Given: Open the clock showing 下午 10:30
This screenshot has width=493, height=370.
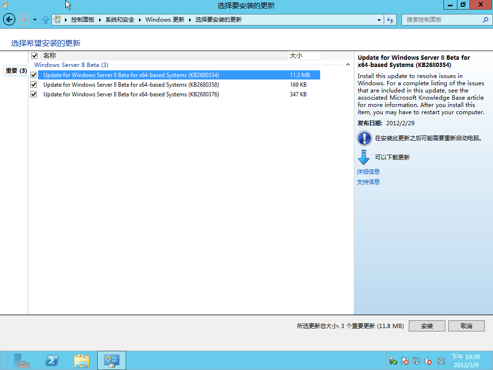Looking at the screenshot, I should coord(466,361).
